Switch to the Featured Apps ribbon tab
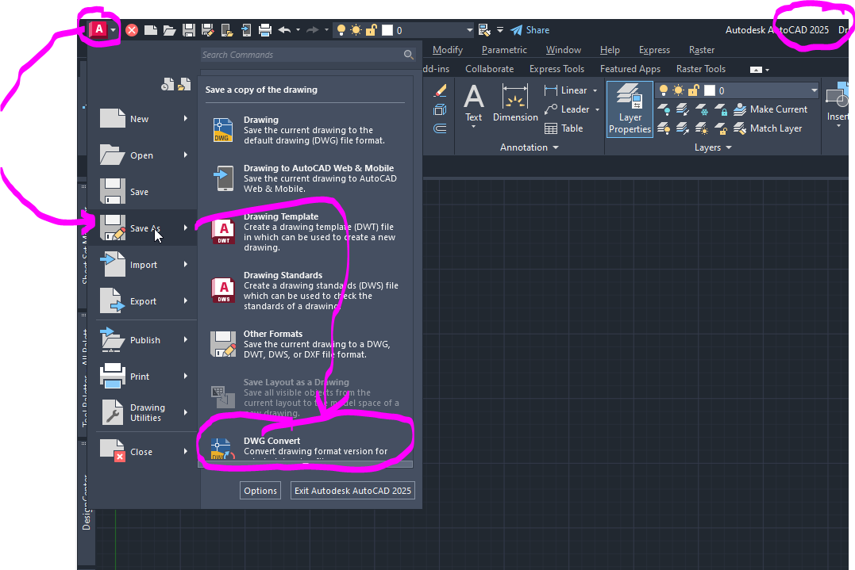This screenshot has width=855, height=570. point(630,69)
